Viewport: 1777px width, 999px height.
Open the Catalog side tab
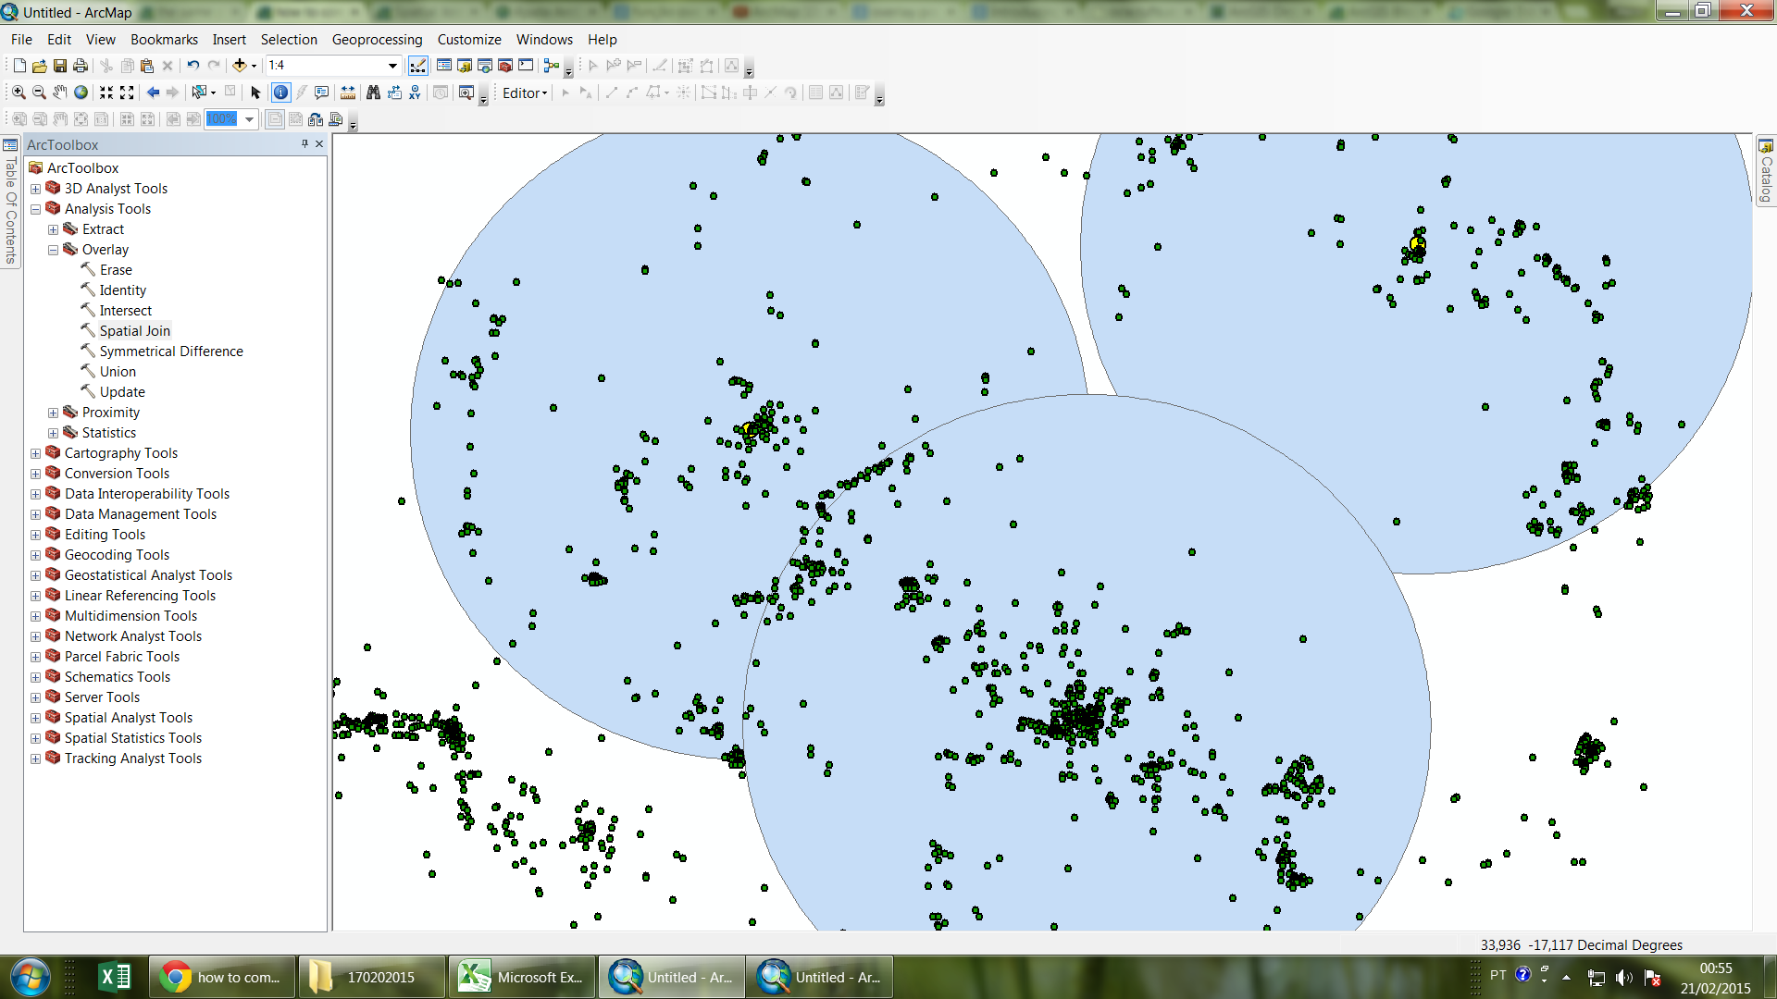coord(1766,171)
